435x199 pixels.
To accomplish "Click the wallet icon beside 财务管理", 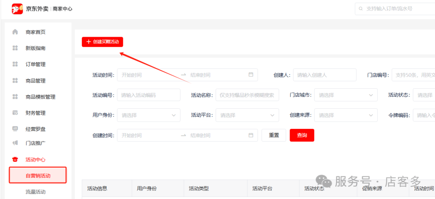I will point(15,113).
